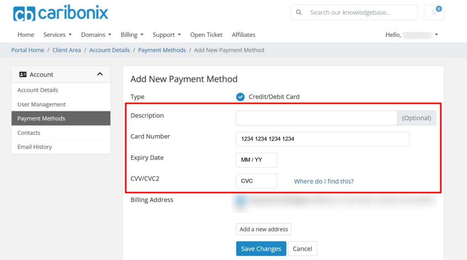Click the search magnifier icon

click(299, 13)
